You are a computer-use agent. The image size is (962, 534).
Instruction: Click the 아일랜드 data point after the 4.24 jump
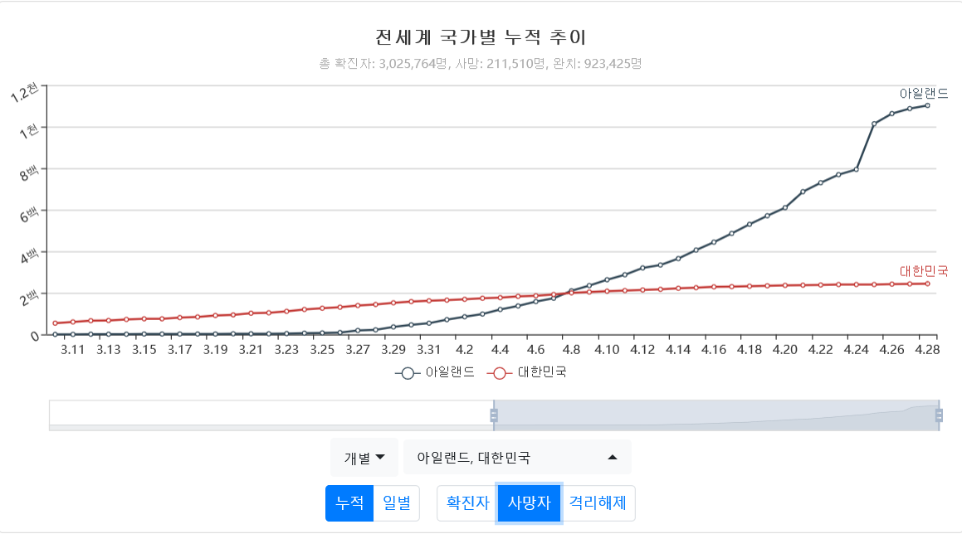874,124
